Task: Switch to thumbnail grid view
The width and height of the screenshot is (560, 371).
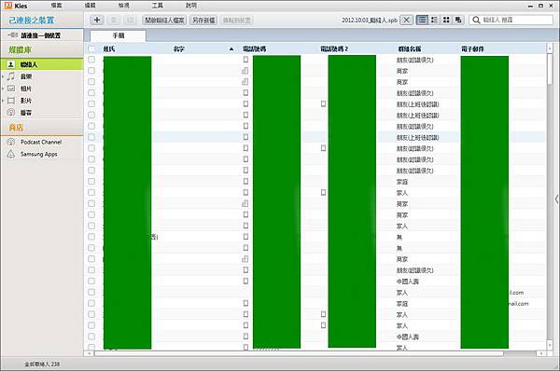Action: pyautogui.click(x=446, y=20)
